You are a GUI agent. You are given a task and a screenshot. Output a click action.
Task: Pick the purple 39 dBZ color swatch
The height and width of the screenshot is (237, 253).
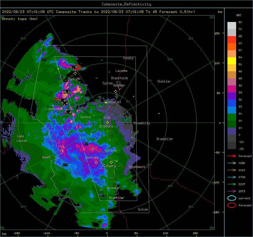click(232, 96)
